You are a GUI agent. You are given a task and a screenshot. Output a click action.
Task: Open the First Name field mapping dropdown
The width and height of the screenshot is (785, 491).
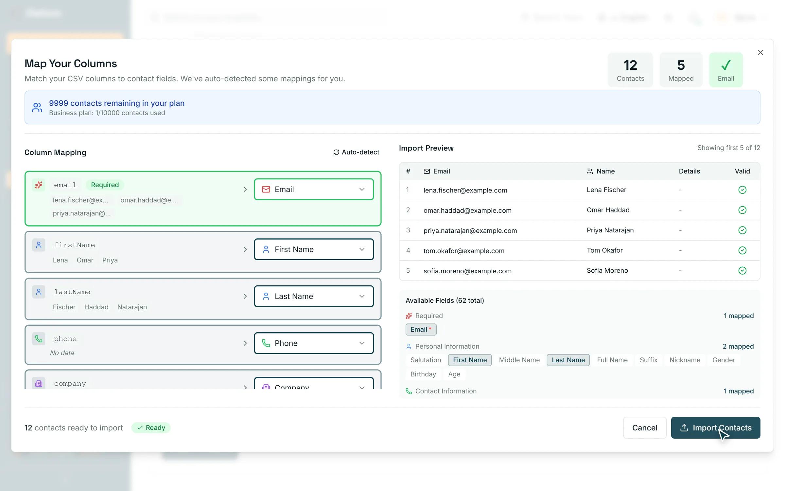tap(314, 249)
